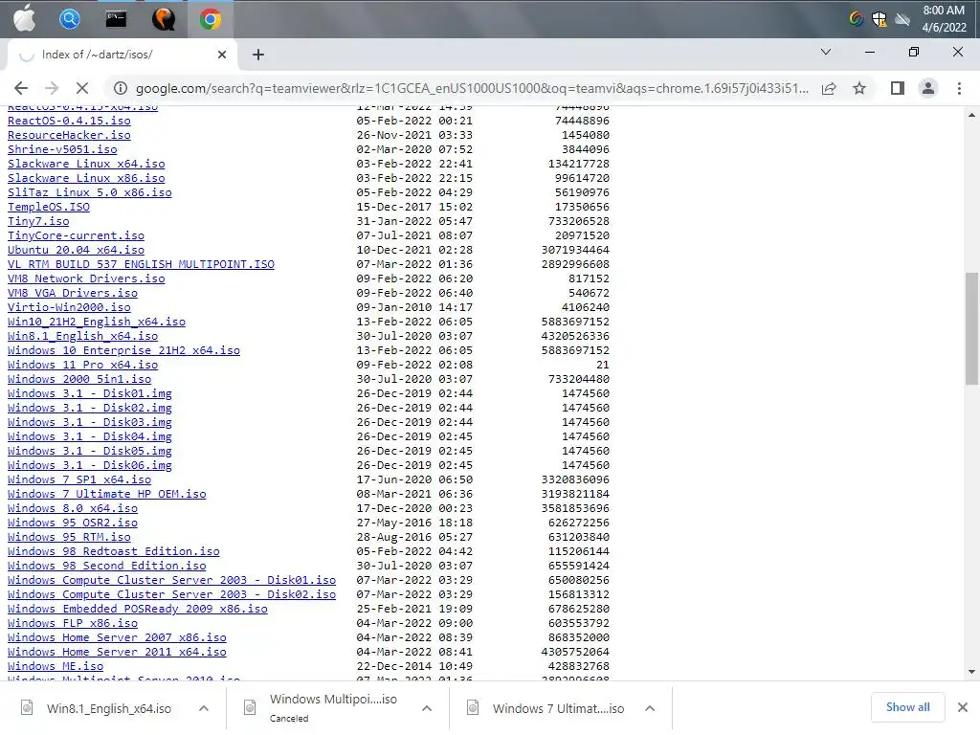Open Windows_2000_5in1.iso link
The height and width of the screenshot is (735, 980).
[x=79, y=379]
